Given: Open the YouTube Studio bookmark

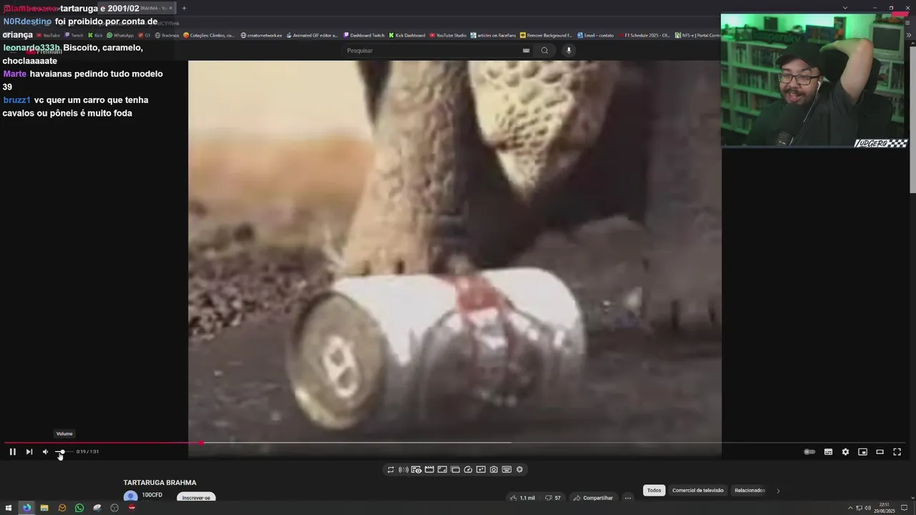Looking at the screenshot, I should (448, 35).
